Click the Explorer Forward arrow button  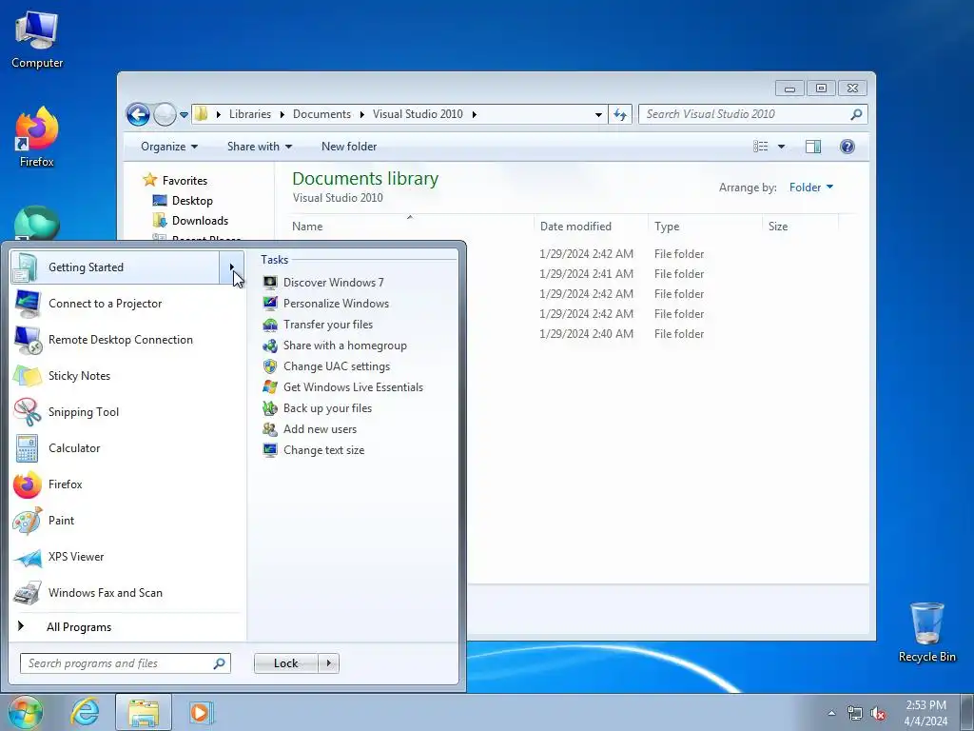pyautogui.click(x=165, y=114)
